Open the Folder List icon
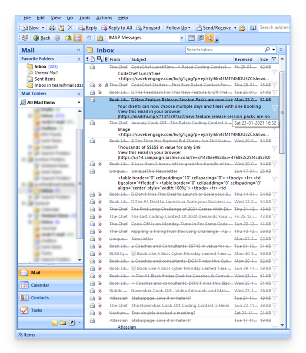This screenshot has width=306, height=353. [63, 323]
